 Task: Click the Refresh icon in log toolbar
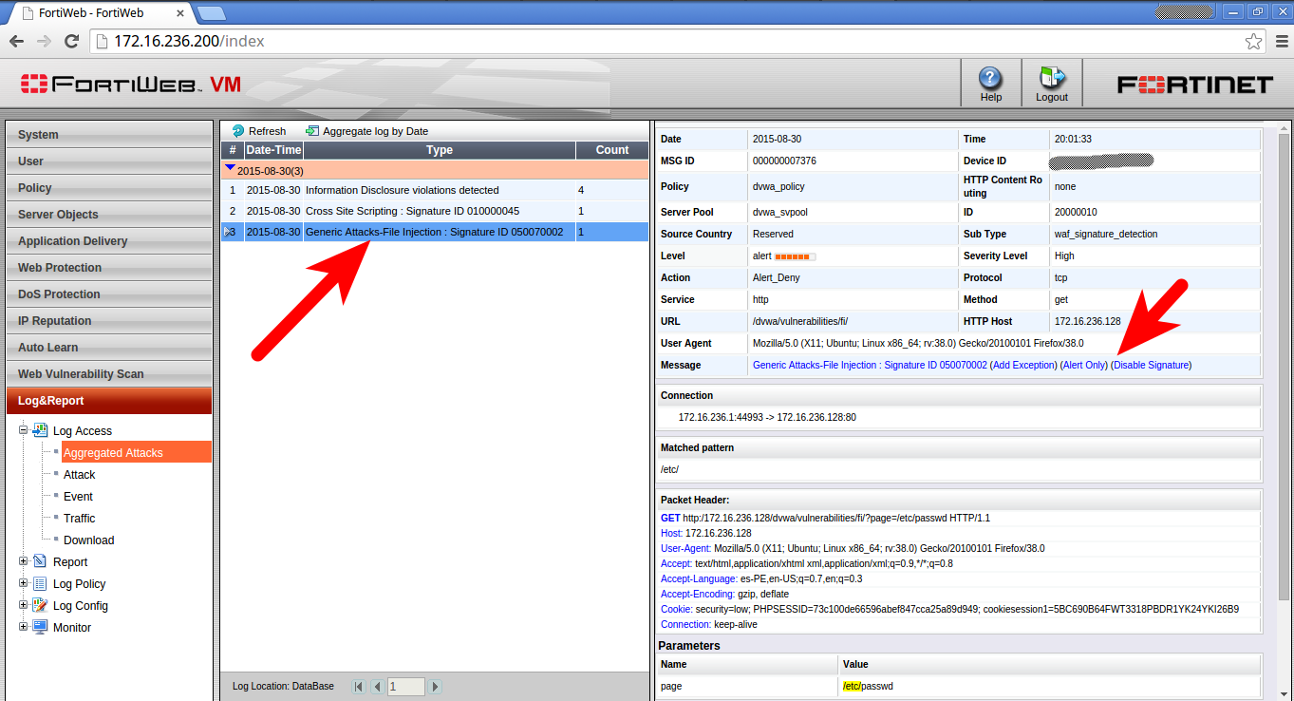click(x=238, y=131)
